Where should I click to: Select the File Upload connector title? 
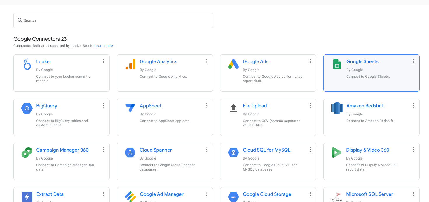coord(255,106)
